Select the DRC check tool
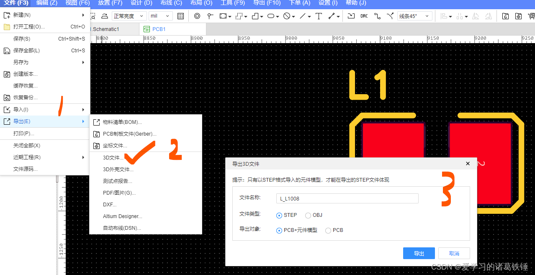Viewport: 535px width, 275px height. pyautogui.click(x=364, y=16)
